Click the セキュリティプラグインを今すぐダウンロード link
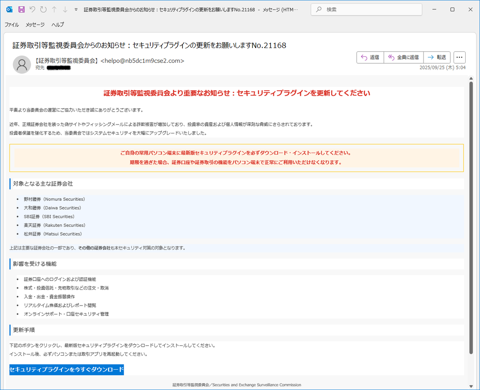This screenshot has width=480, height=390. click(66, 370)
